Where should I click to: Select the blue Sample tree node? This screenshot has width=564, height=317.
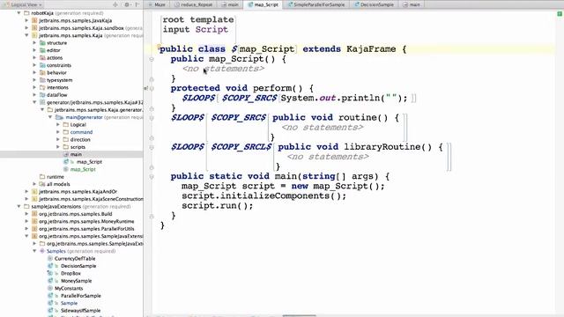click(x=69, y=303)
